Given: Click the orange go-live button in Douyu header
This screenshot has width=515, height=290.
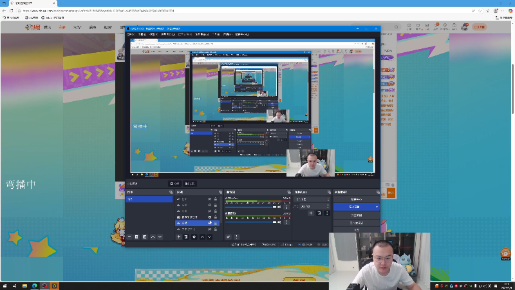Looking at the screenshot, I should [x=480, y=27].
